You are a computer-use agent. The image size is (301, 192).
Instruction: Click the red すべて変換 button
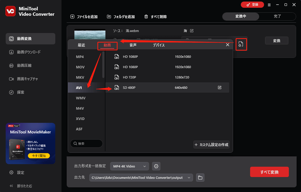[269, 172]
